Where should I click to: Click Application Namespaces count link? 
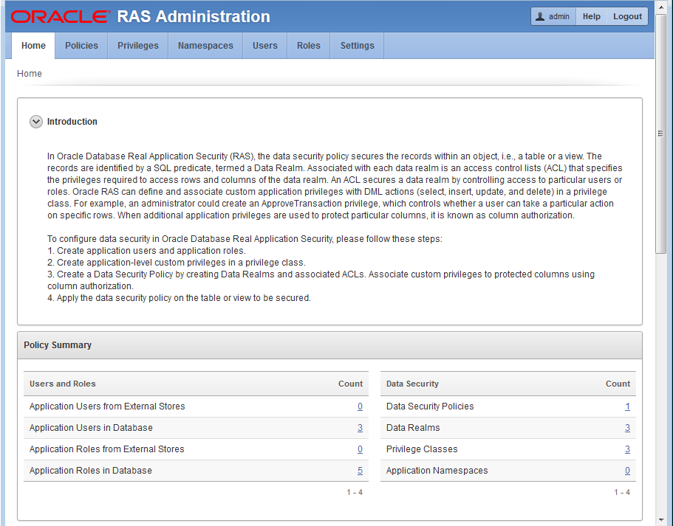click(x=627, y=471)
